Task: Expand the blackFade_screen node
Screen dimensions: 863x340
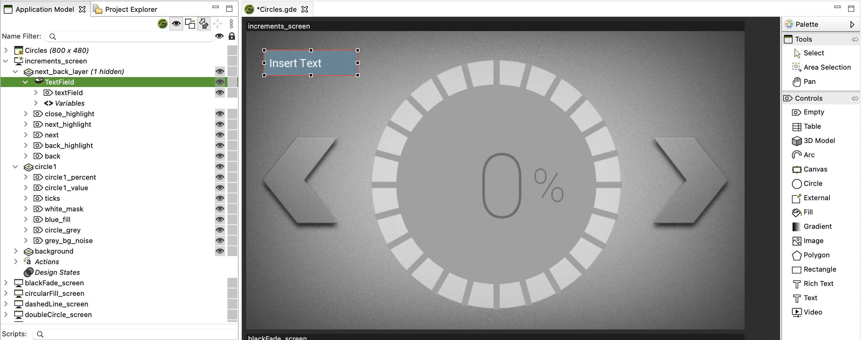Action: pyautogui.click(x=6, y=283)
